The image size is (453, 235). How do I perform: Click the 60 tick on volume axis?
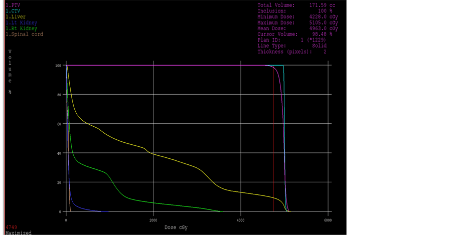coord(59,124)
